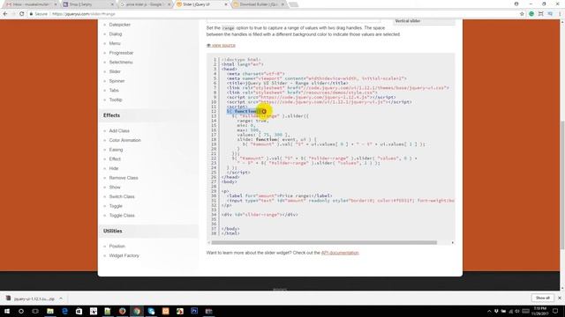Open the Effect link in sidebar

(115, 158)
